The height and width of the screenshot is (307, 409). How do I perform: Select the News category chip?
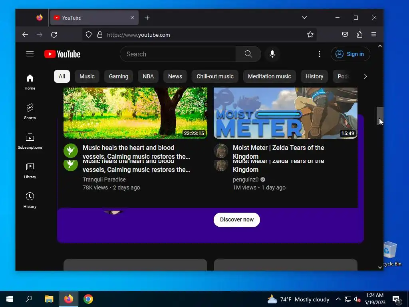point(175,76)
